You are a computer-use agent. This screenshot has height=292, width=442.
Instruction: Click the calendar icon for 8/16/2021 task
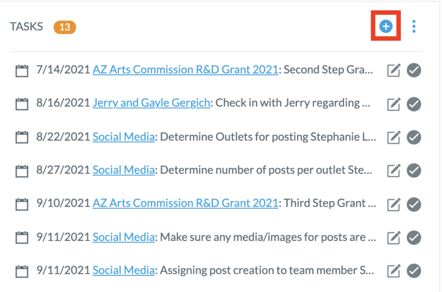click(22, 104)
